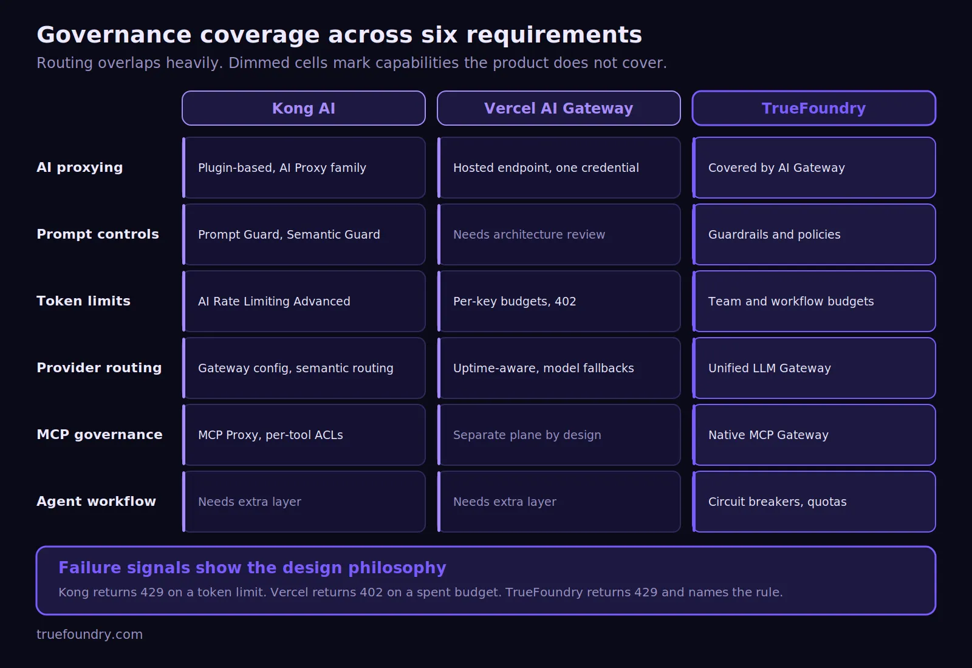Click the 'Routing overlaps heavily' subtitle
Screen dimensions: 972x668
pos(352,63)
